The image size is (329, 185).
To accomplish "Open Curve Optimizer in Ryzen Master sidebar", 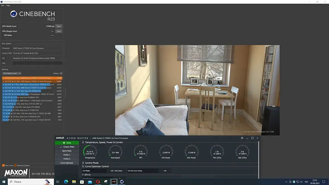I will [67, 163].
